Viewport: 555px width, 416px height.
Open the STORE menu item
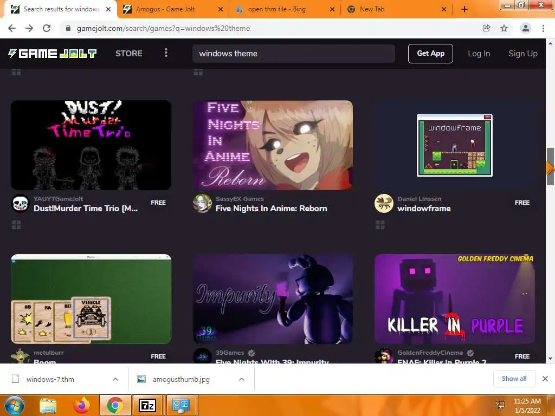[129, 54]
